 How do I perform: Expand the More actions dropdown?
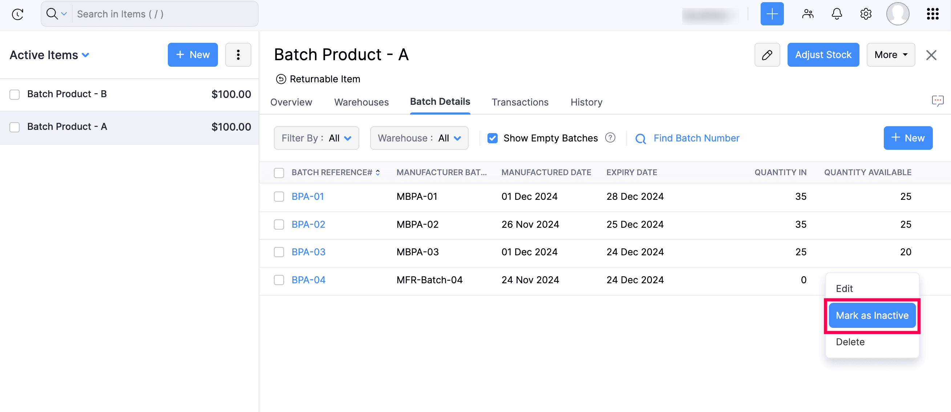click(x=890, y=55)
